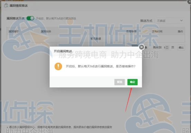Click the 漏洞名称 column header

pos(46,31)
